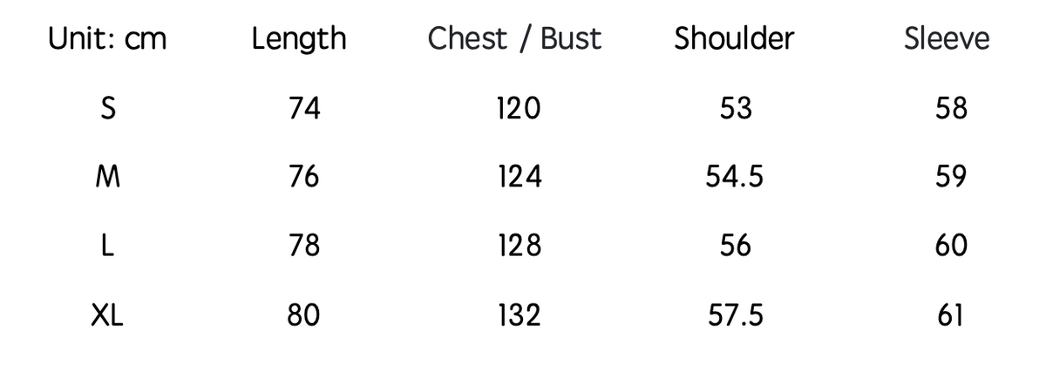
Task: Select the XL size row label
Action: click(107, 315)
